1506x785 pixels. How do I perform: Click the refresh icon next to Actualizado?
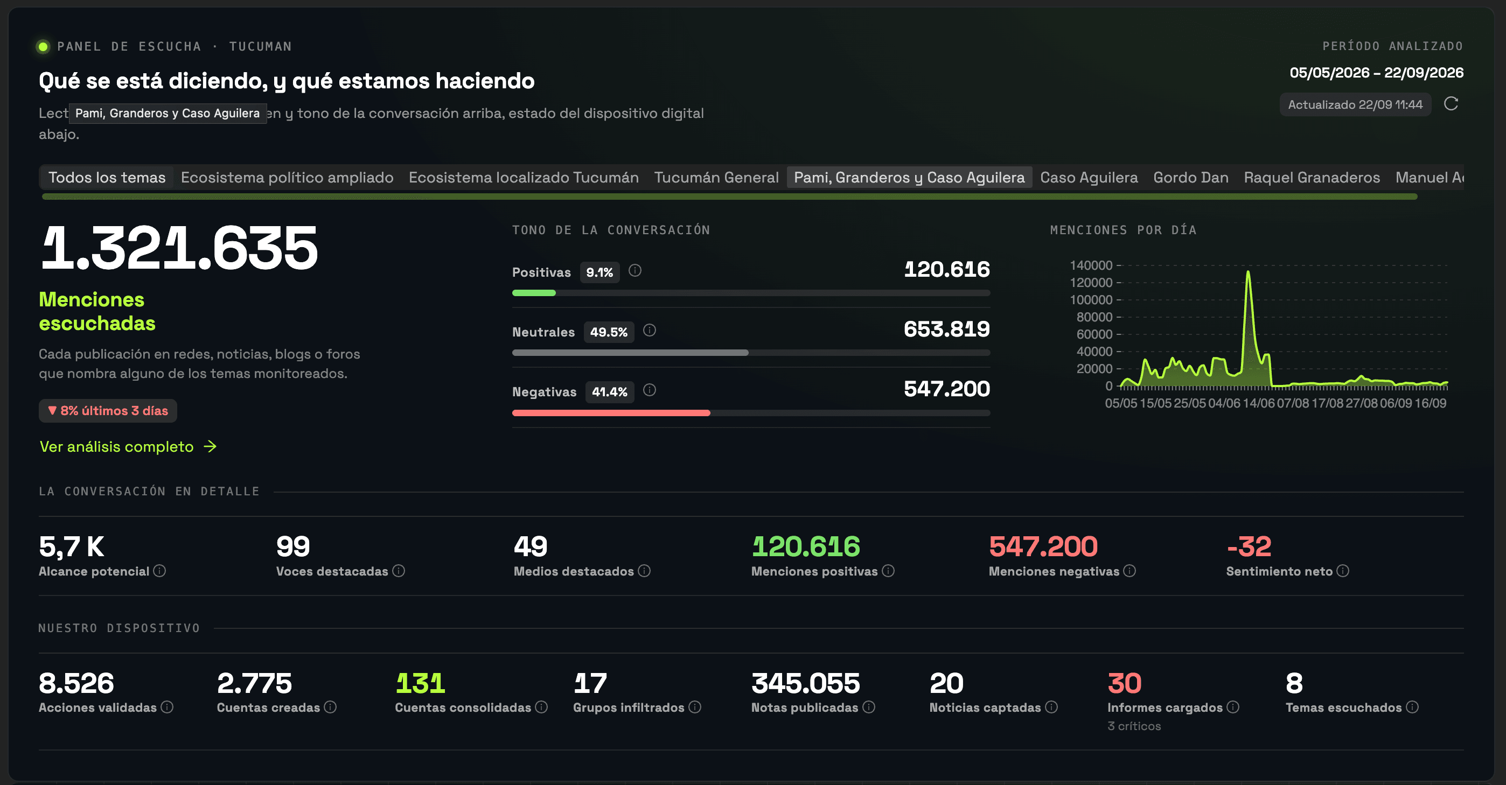click(x=1451, y=104)
